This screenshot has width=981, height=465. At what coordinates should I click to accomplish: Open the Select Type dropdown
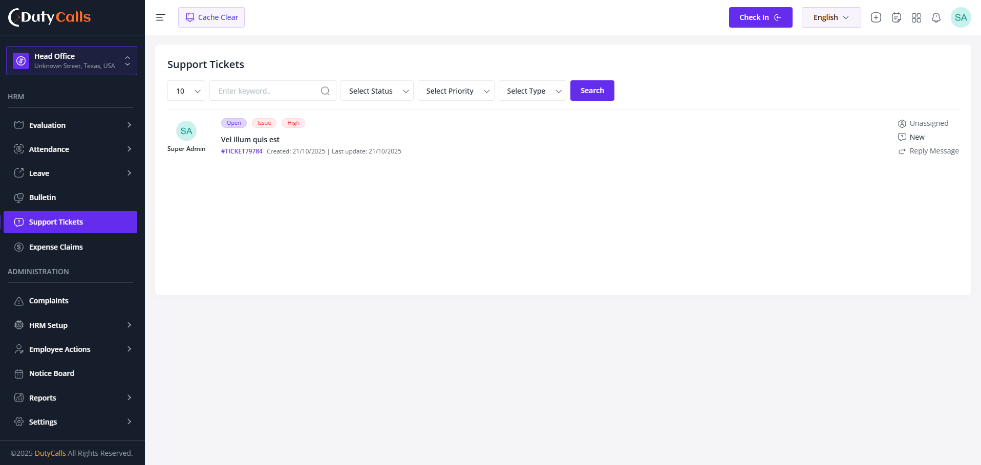tap(532, 91)
